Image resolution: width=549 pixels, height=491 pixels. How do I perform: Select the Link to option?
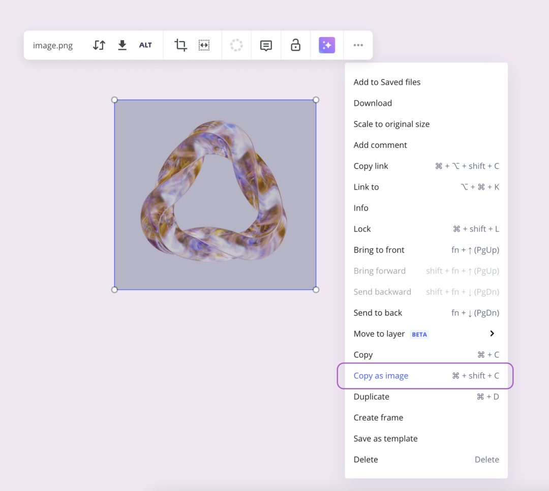point(426,187)
